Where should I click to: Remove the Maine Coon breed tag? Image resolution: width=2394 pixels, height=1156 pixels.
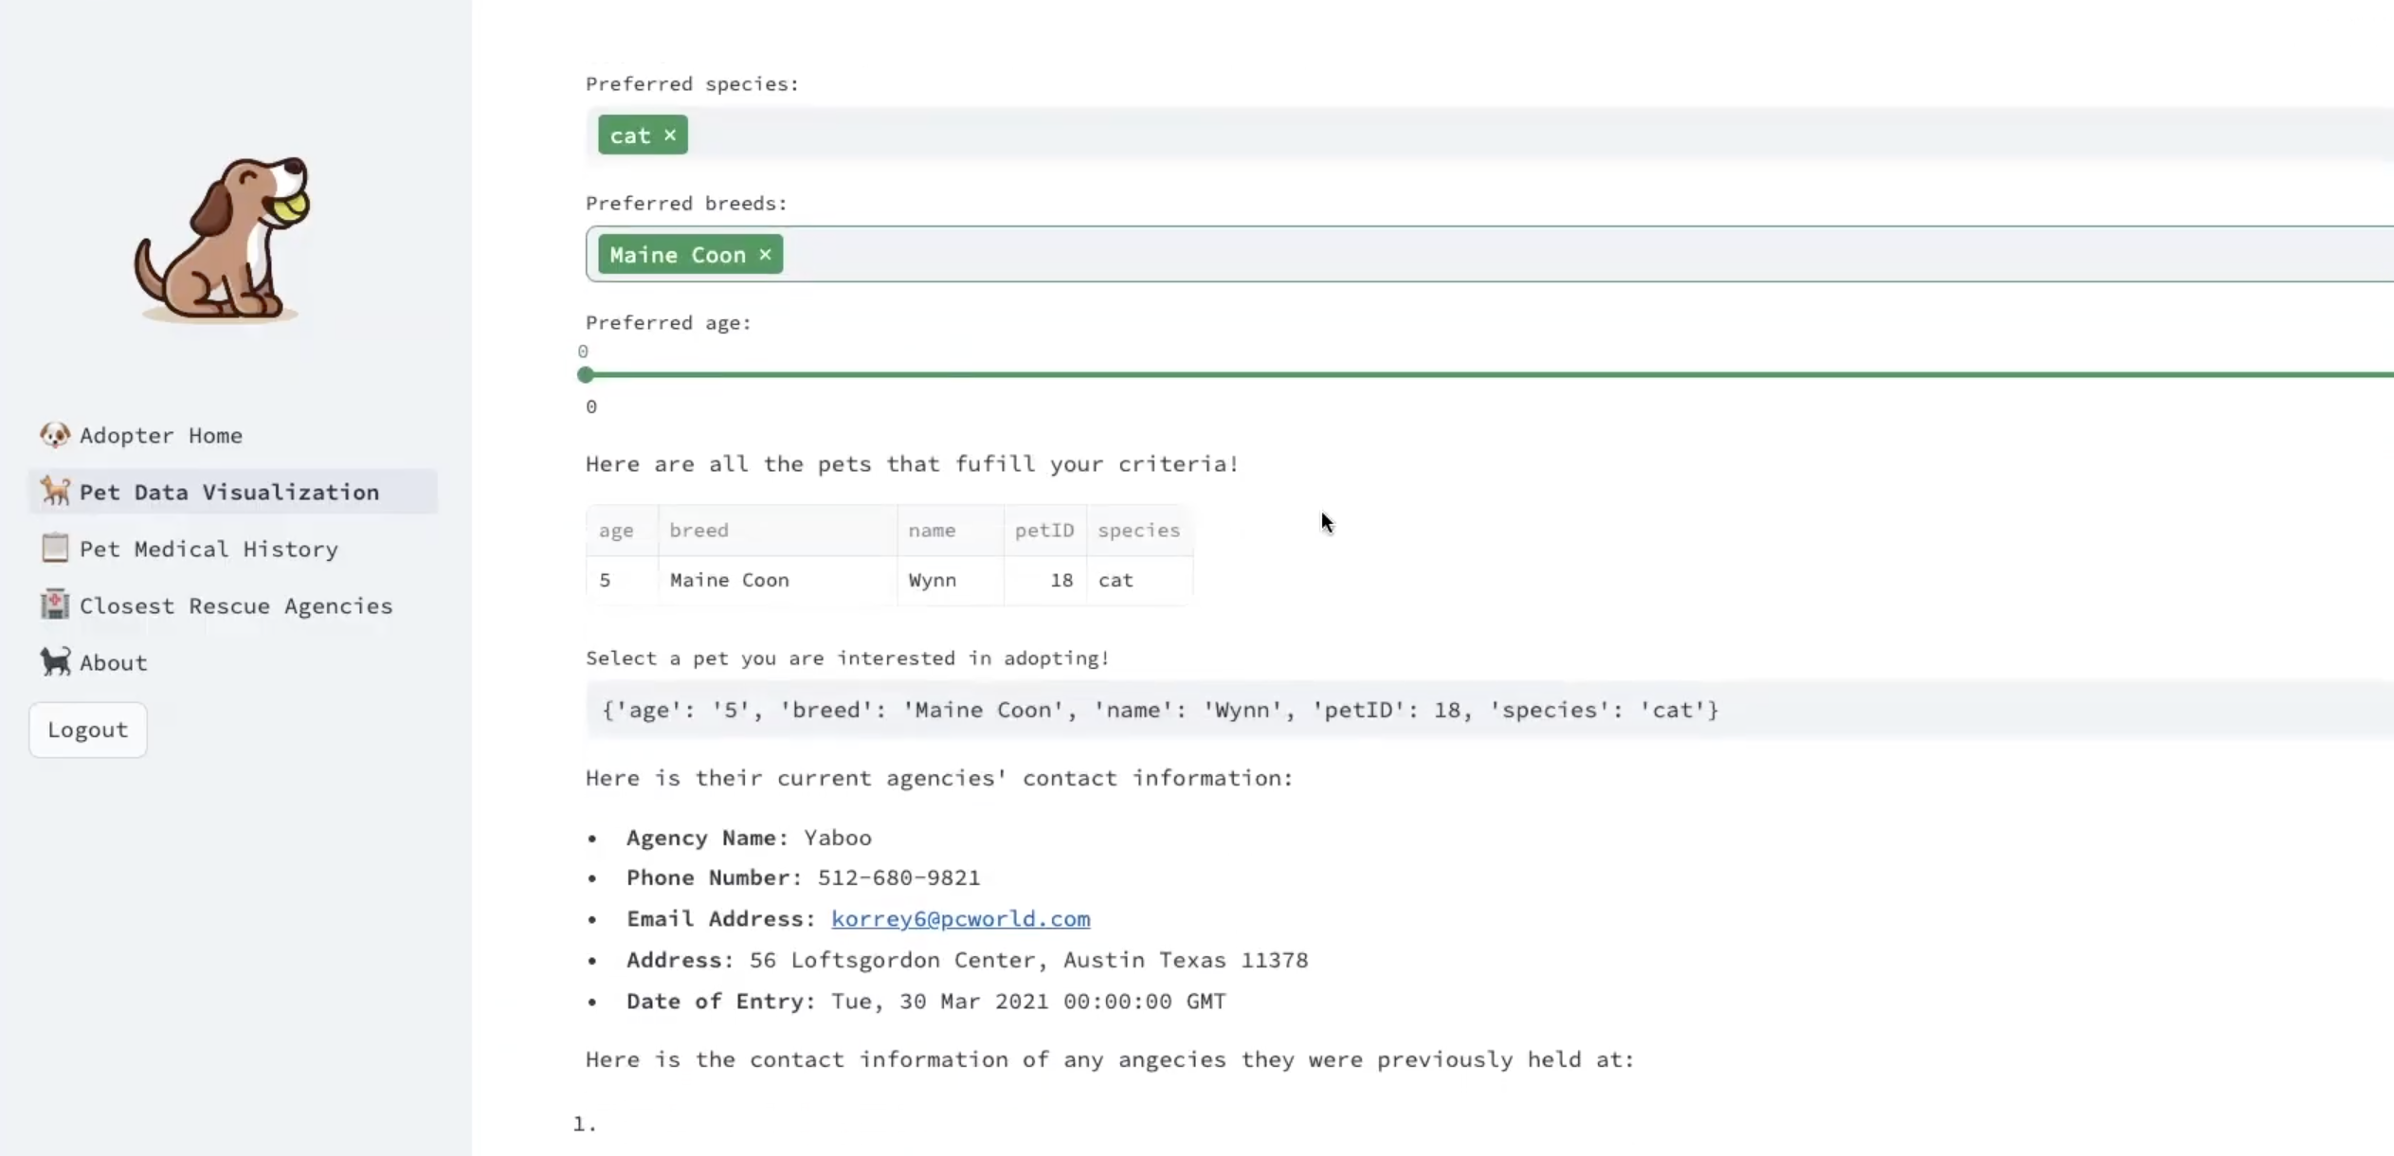(x=765, y=255)
